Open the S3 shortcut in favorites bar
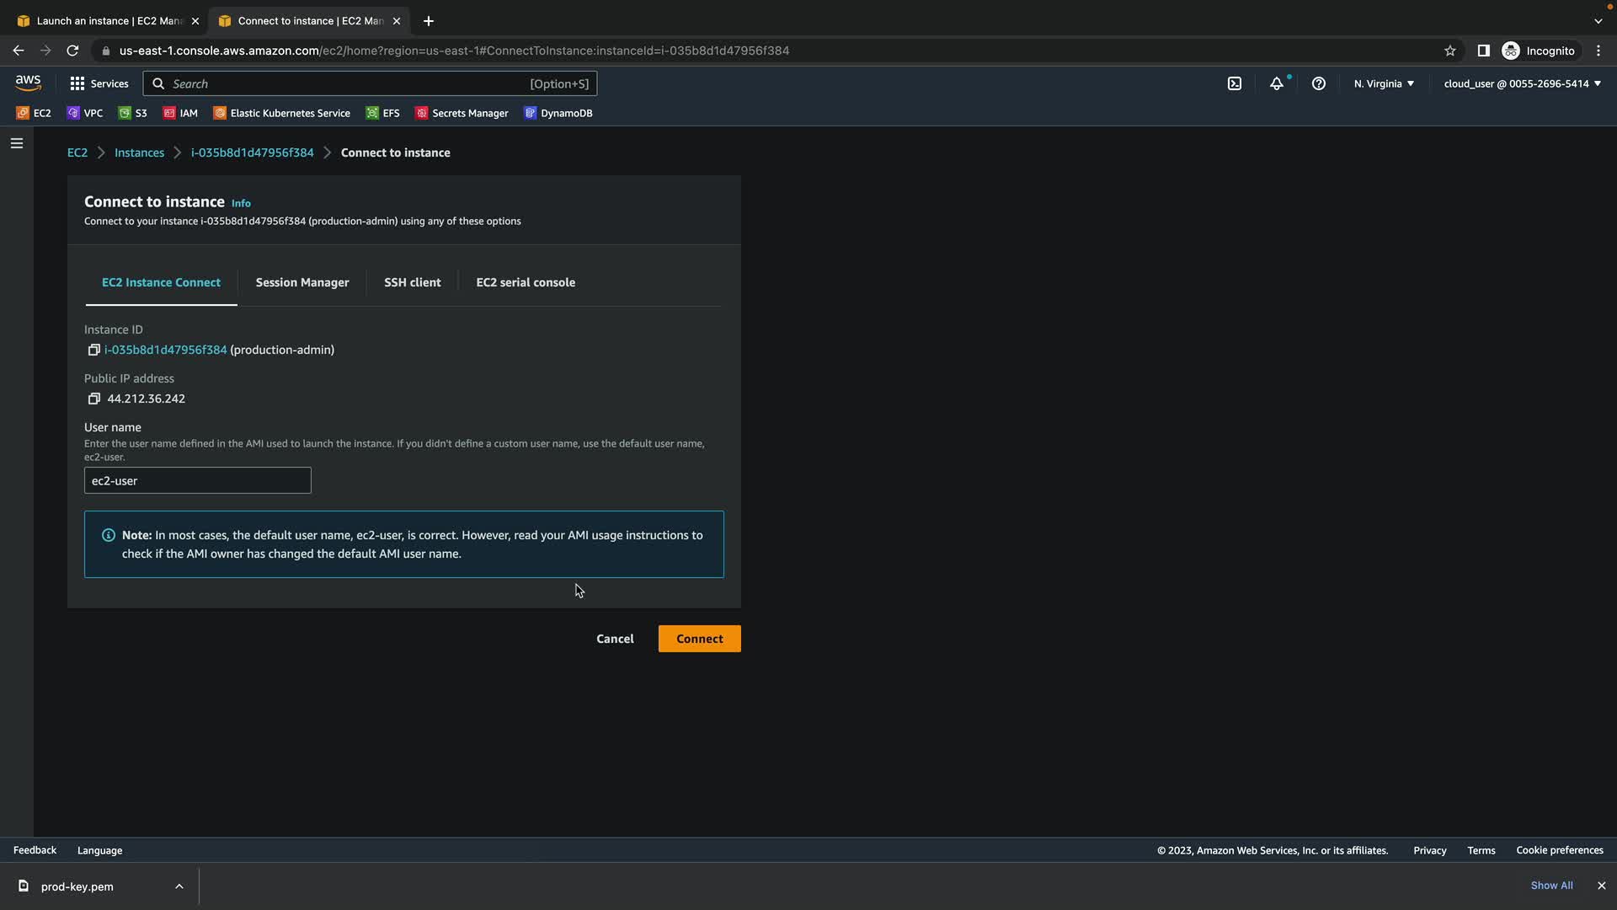Viewport: 1617px width, 910px height. pos(133,113)
